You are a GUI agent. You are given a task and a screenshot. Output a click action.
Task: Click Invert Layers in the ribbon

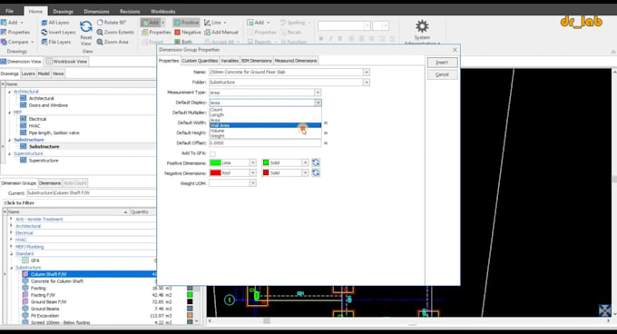tap(58, 33)
